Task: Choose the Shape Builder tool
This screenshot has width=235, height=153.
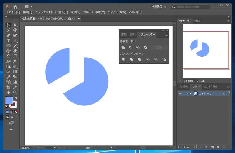Action: click(x=9, y=67)
